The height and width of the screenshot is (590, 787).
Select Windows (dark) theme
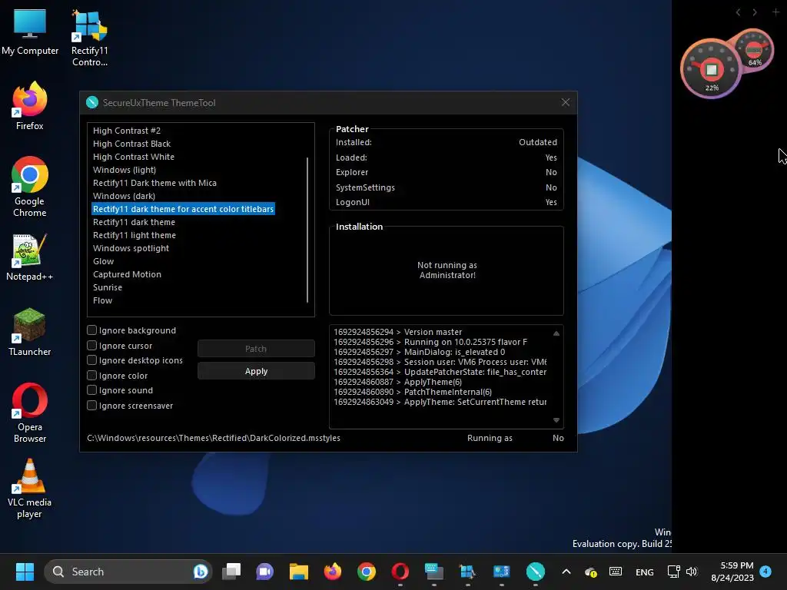(124, 196)
